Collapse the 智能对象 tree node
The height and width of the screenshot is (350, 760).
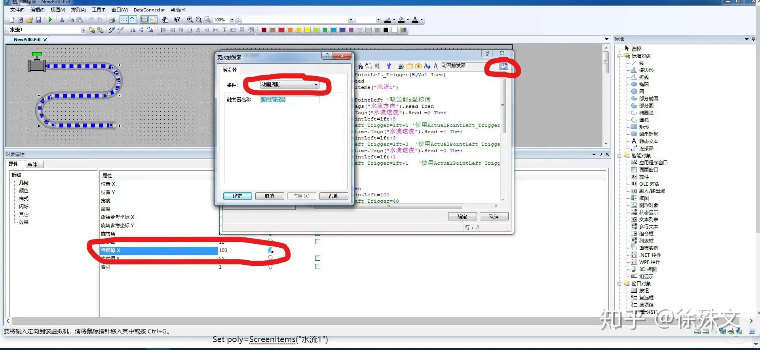pos(619,156)
